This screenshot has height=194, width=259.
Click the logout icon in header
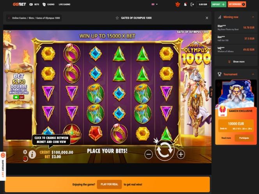click(192, 4)
